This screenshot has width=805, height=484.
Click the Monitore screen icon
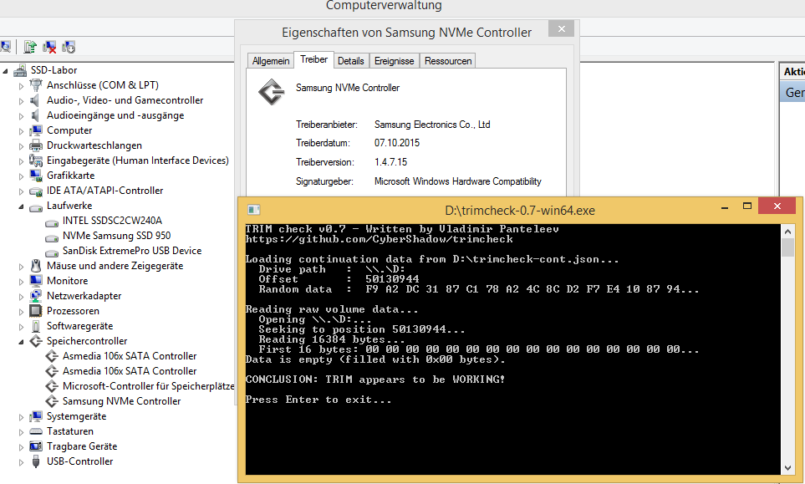[36, 281]
